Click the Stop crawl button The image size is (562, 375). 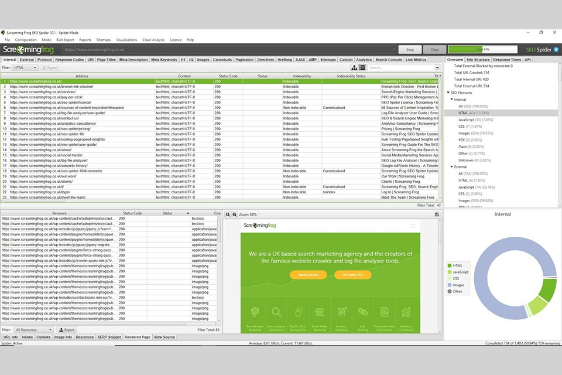[410, 50]
